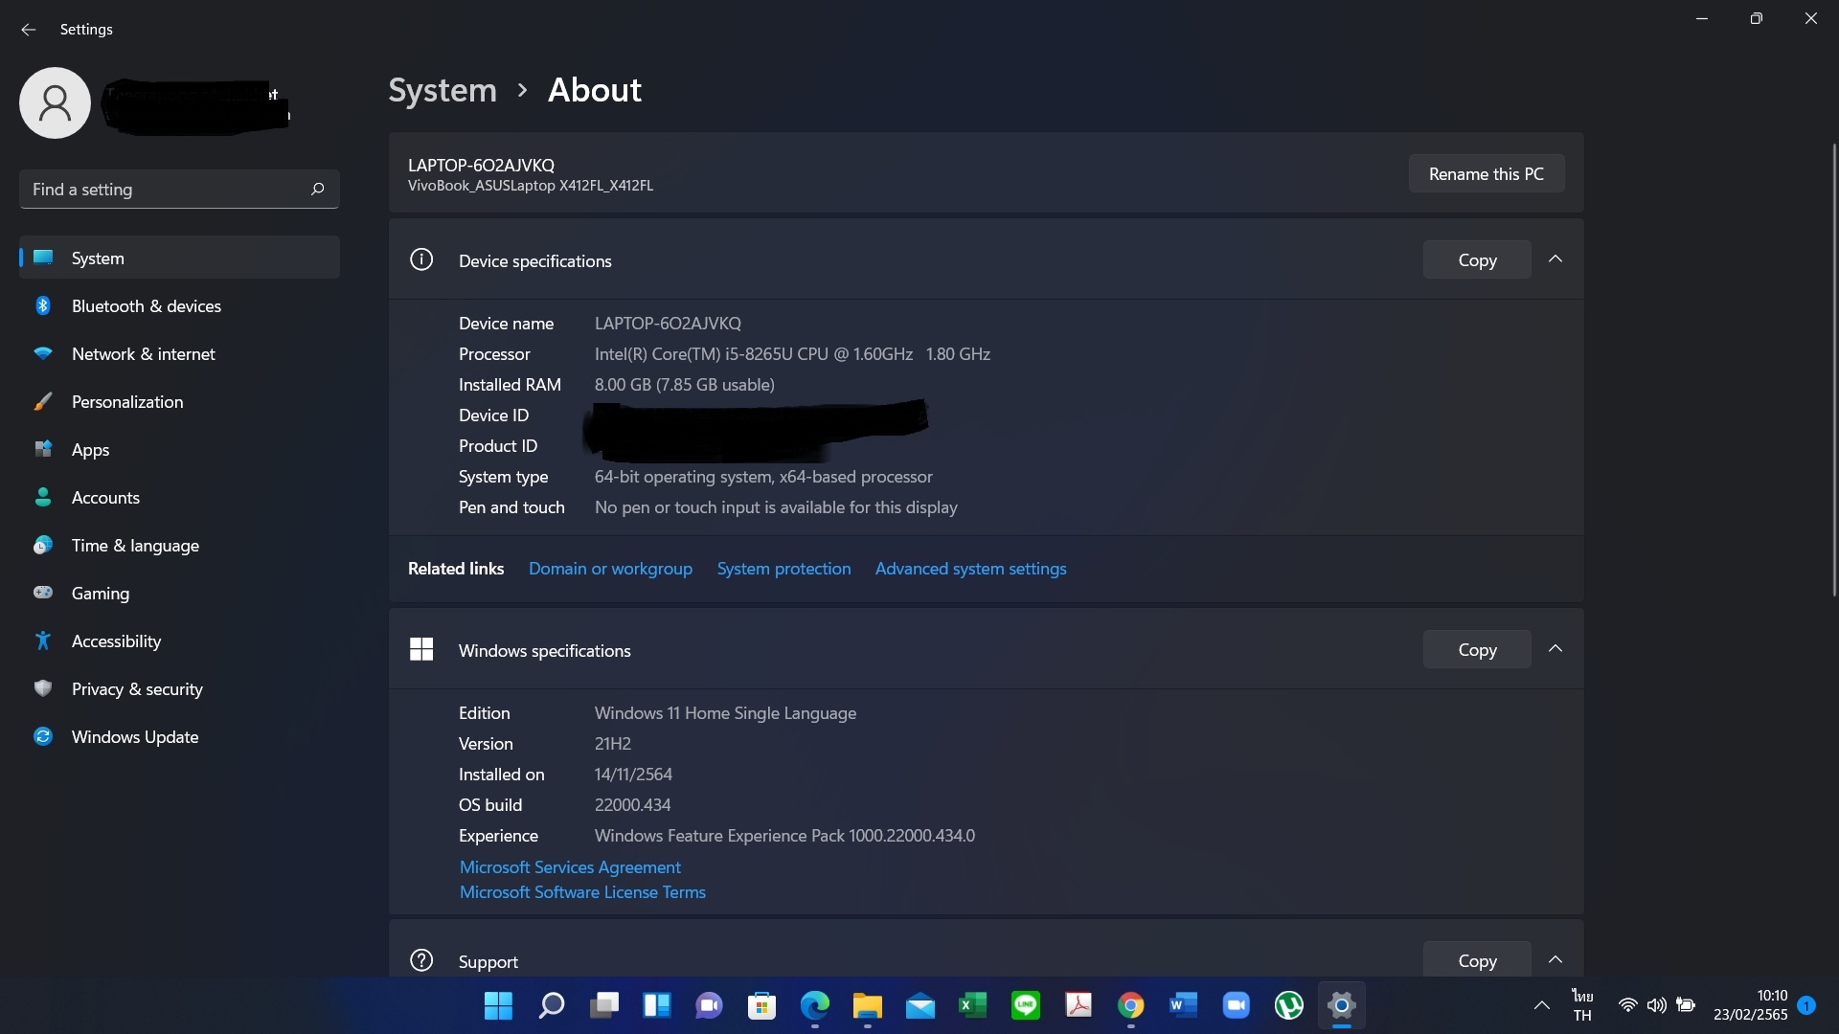Go to Personalization settings

(179, 402)
